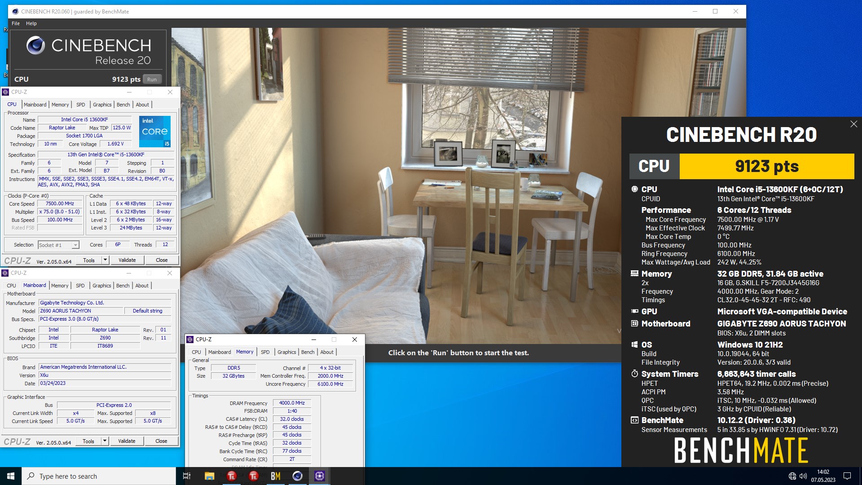This screenshot has width=862, height=485.
Task: Open Task View on the taskbar
Action: tap(187, 476)
